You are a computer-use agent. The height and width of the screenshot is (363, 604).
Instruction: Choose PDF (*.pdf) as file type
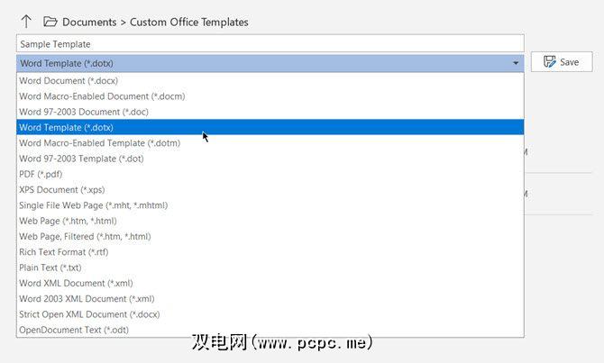click(41, 174)
